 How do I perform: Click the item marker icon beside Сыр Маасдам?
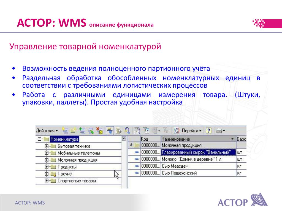pos(137,166)
